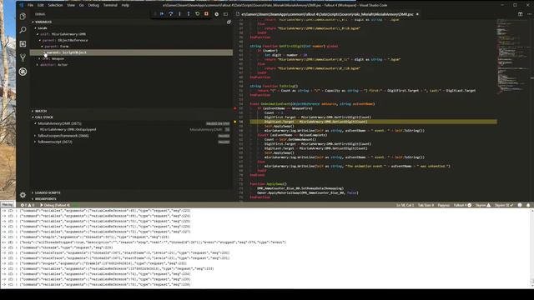
Task: Click the errors and warnings count in status bar
Action: click(x=28, y=205)
